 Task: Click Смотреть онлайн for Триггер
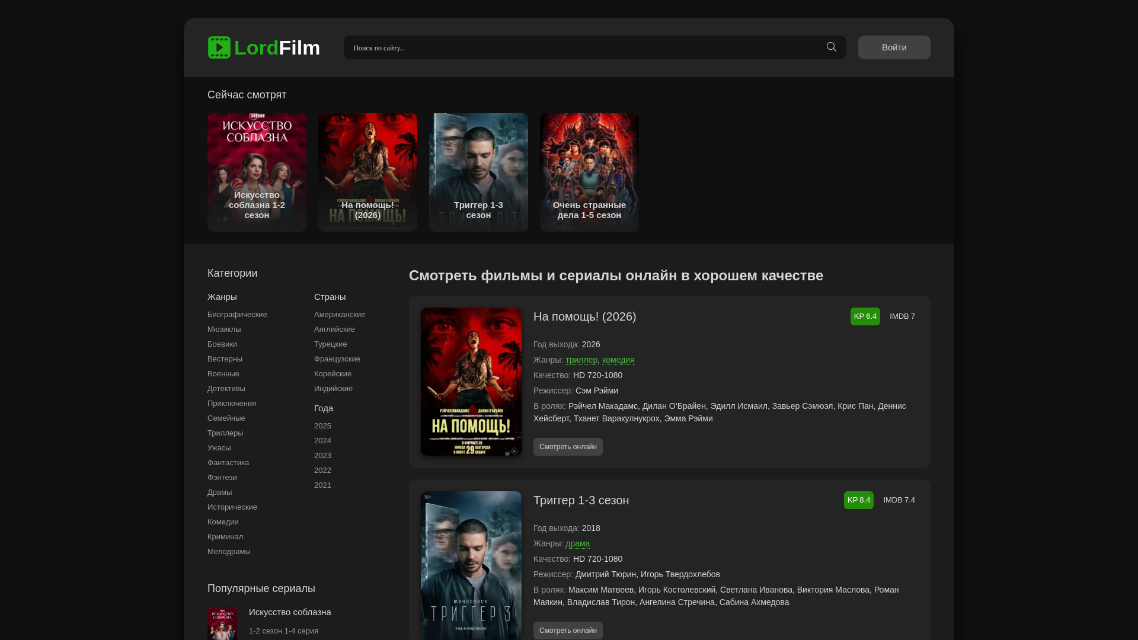coord(568,631)
